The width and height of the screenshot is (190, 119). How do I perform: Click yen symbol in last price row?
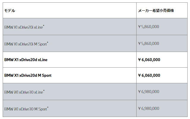pos(139,108)
